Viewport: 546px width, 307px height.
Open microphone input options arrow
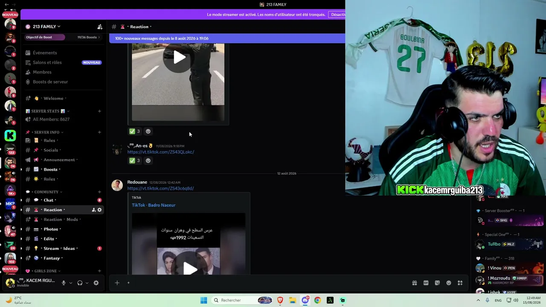[71, 283]
